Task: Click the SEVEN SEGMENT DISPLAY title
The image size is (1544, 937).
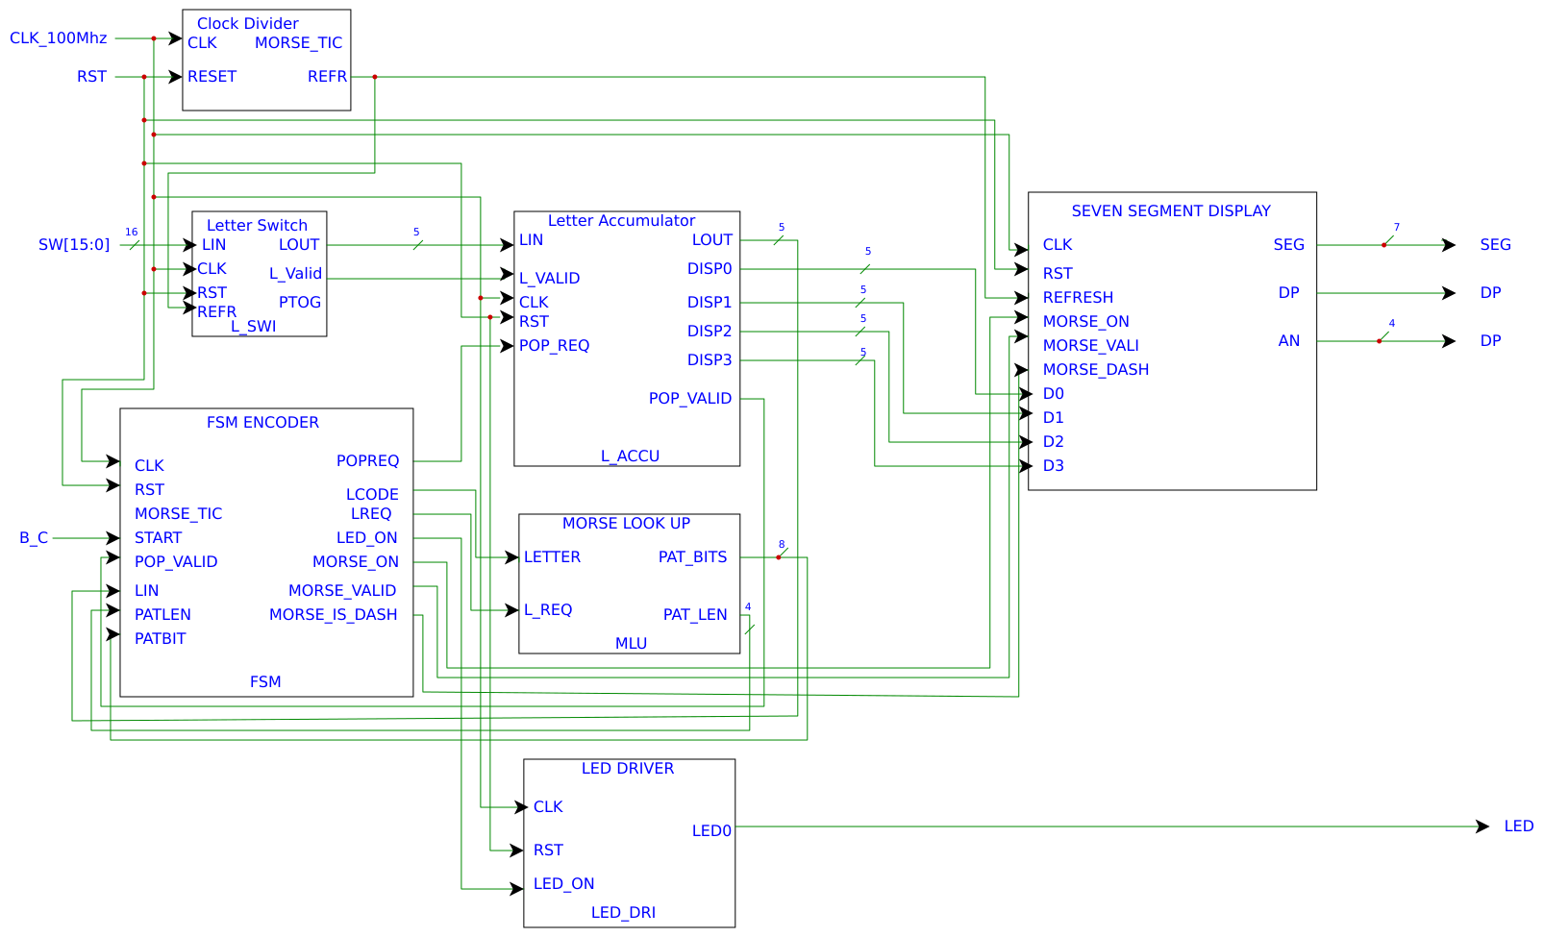Action: coord(1171,211)
